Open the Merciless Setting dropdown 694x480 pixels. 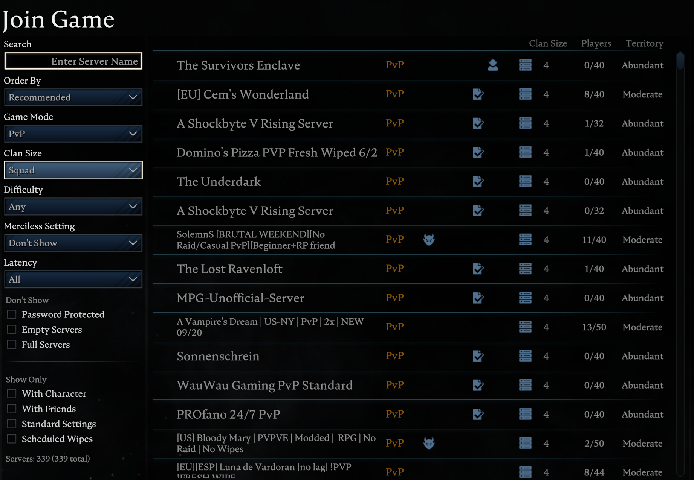pos(73,243)
